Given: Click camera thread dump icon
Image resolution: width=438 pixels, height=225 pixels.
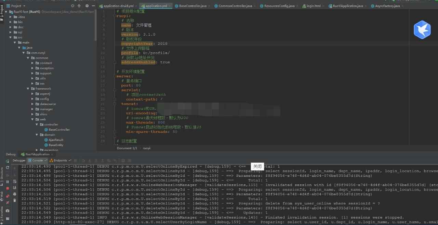Looking at the screenshot, I should 8,211.
